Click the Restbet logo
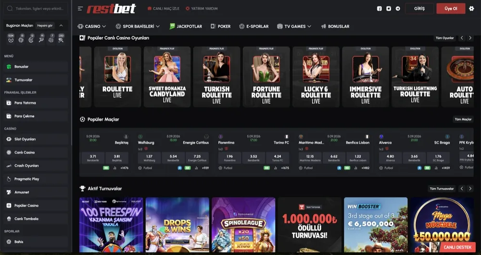Viewport: 481px width, 255px height. click(111, 9)
